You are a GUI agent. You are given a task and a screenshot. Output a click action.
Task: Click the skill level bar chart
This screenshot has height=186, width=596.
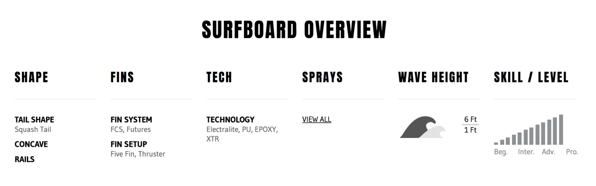click(x=528, y=129)
